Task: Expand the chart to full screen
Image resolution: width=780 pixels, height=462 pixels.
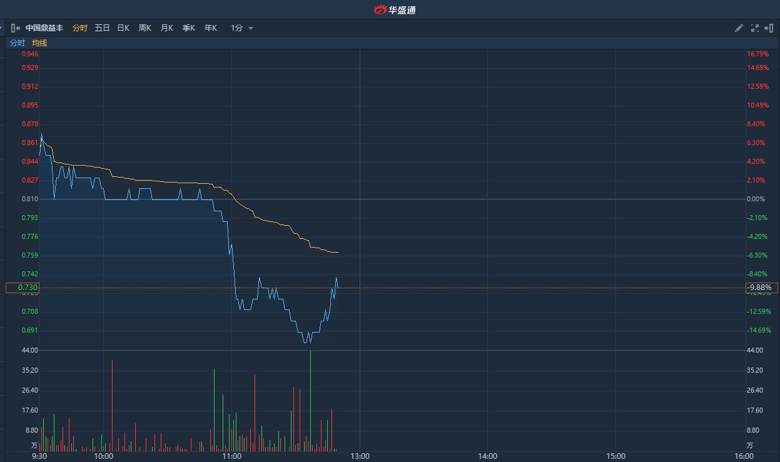Action: 754,28
